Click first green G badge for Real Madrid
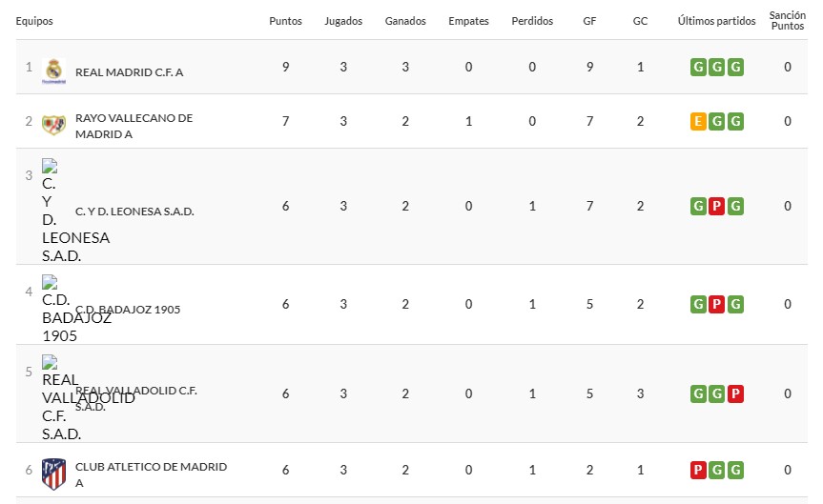Viewport: 823px width, 504px height. (699, 67)
